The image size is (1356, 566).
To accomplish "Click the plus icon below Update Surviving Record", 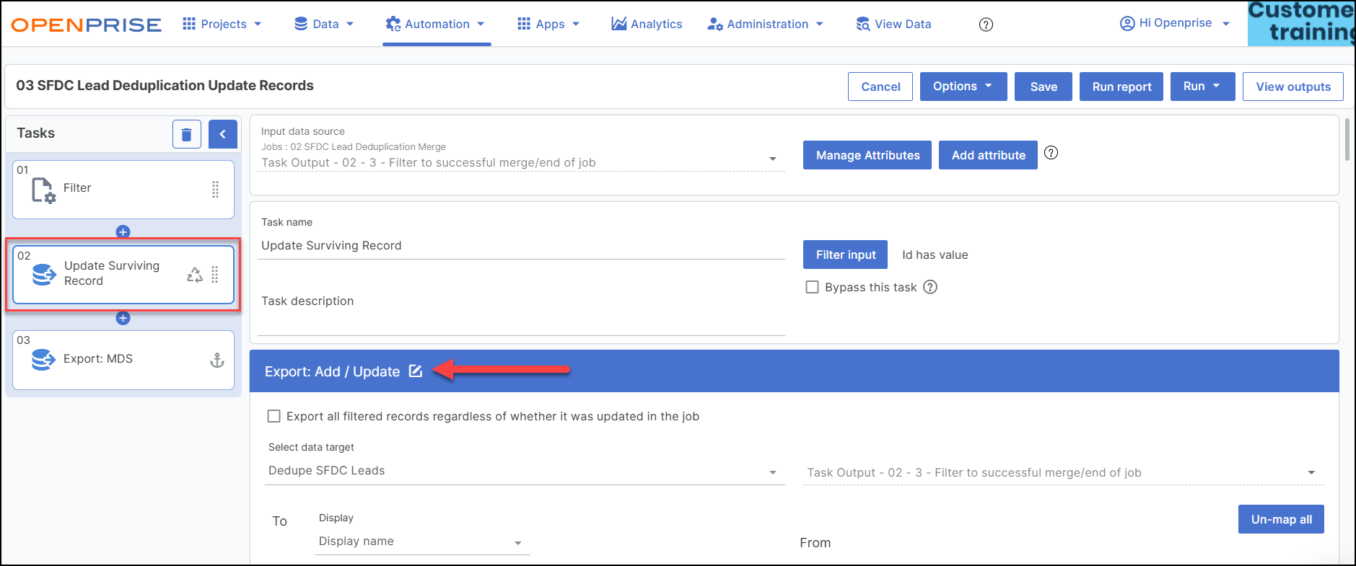I will pos(123,318).
